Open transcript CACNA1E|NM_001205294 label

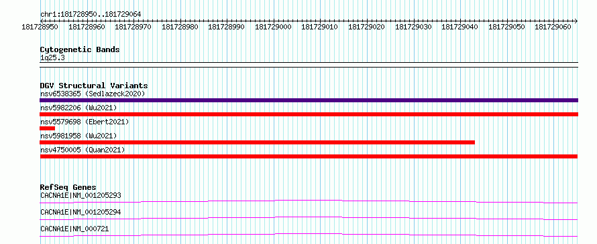(x=80, y=212)
